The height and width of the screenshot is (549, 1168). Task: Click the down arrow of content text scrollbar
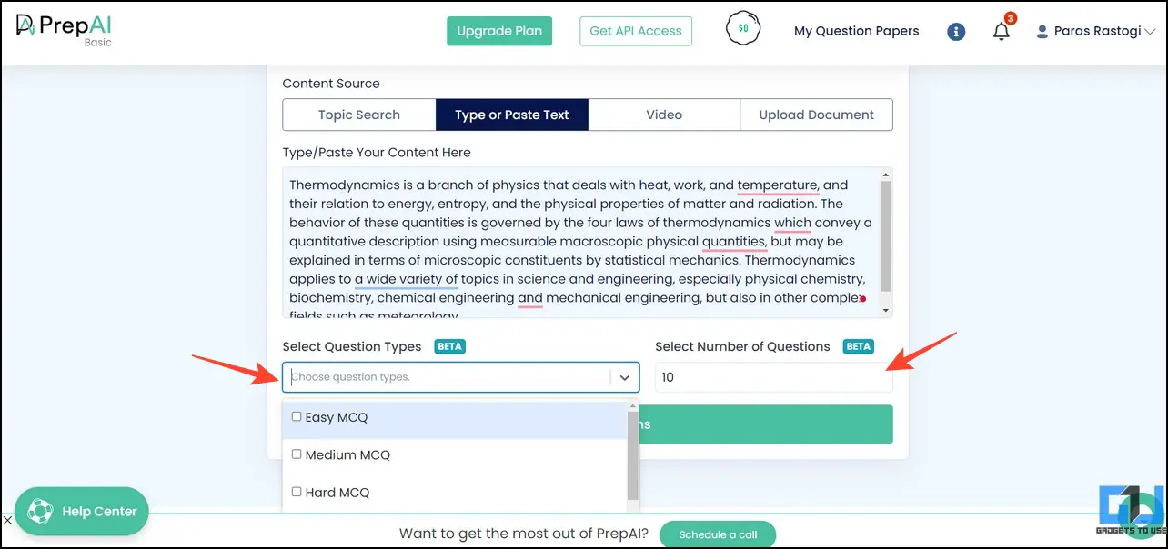click(x=886, y=311)
